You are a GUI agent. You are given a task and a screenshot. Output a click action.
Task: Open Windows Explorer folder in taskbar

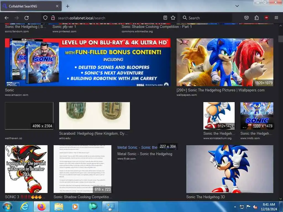click(x=59, y=206)
